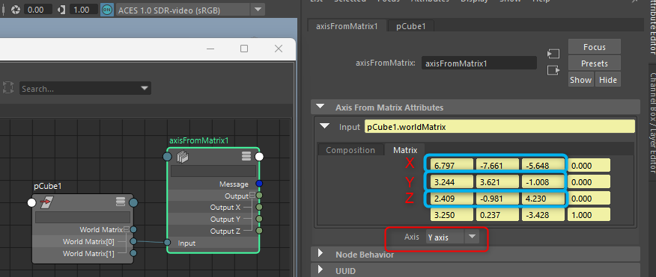Open the Presets button
This screenshot has height=277, width=656.
click(x=594, y=63)
